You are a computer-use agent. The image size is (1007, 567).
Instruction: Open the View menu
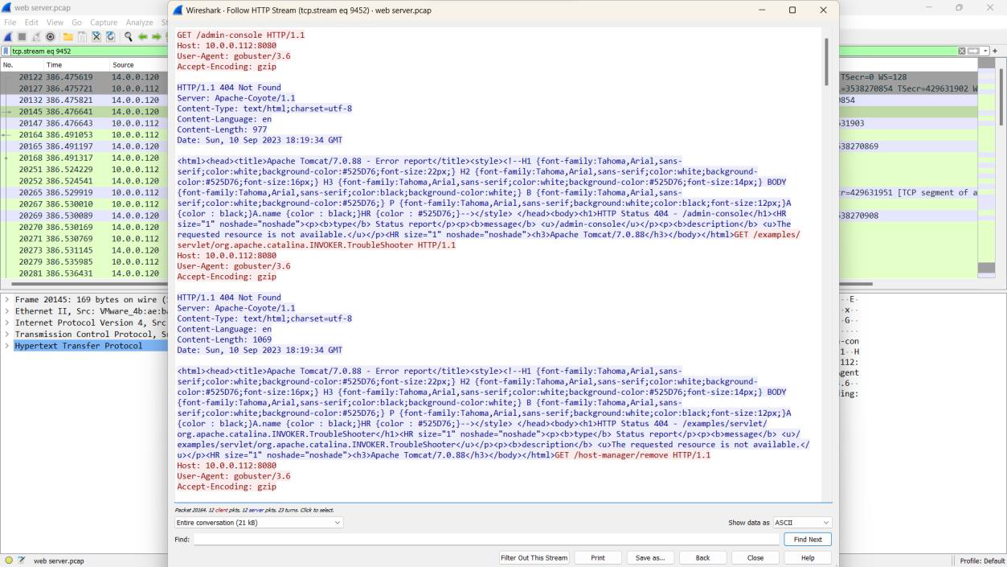point(55,23)
